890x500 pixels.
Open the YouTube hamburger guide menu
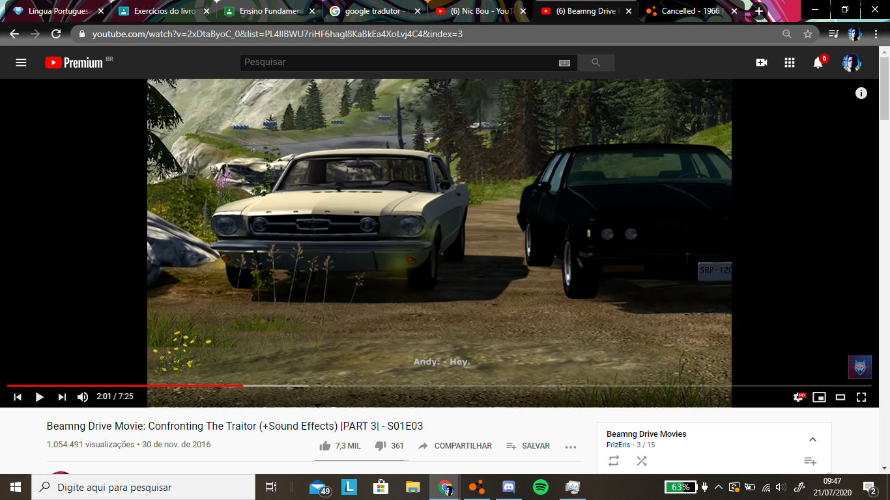click(x=21, y=62)
